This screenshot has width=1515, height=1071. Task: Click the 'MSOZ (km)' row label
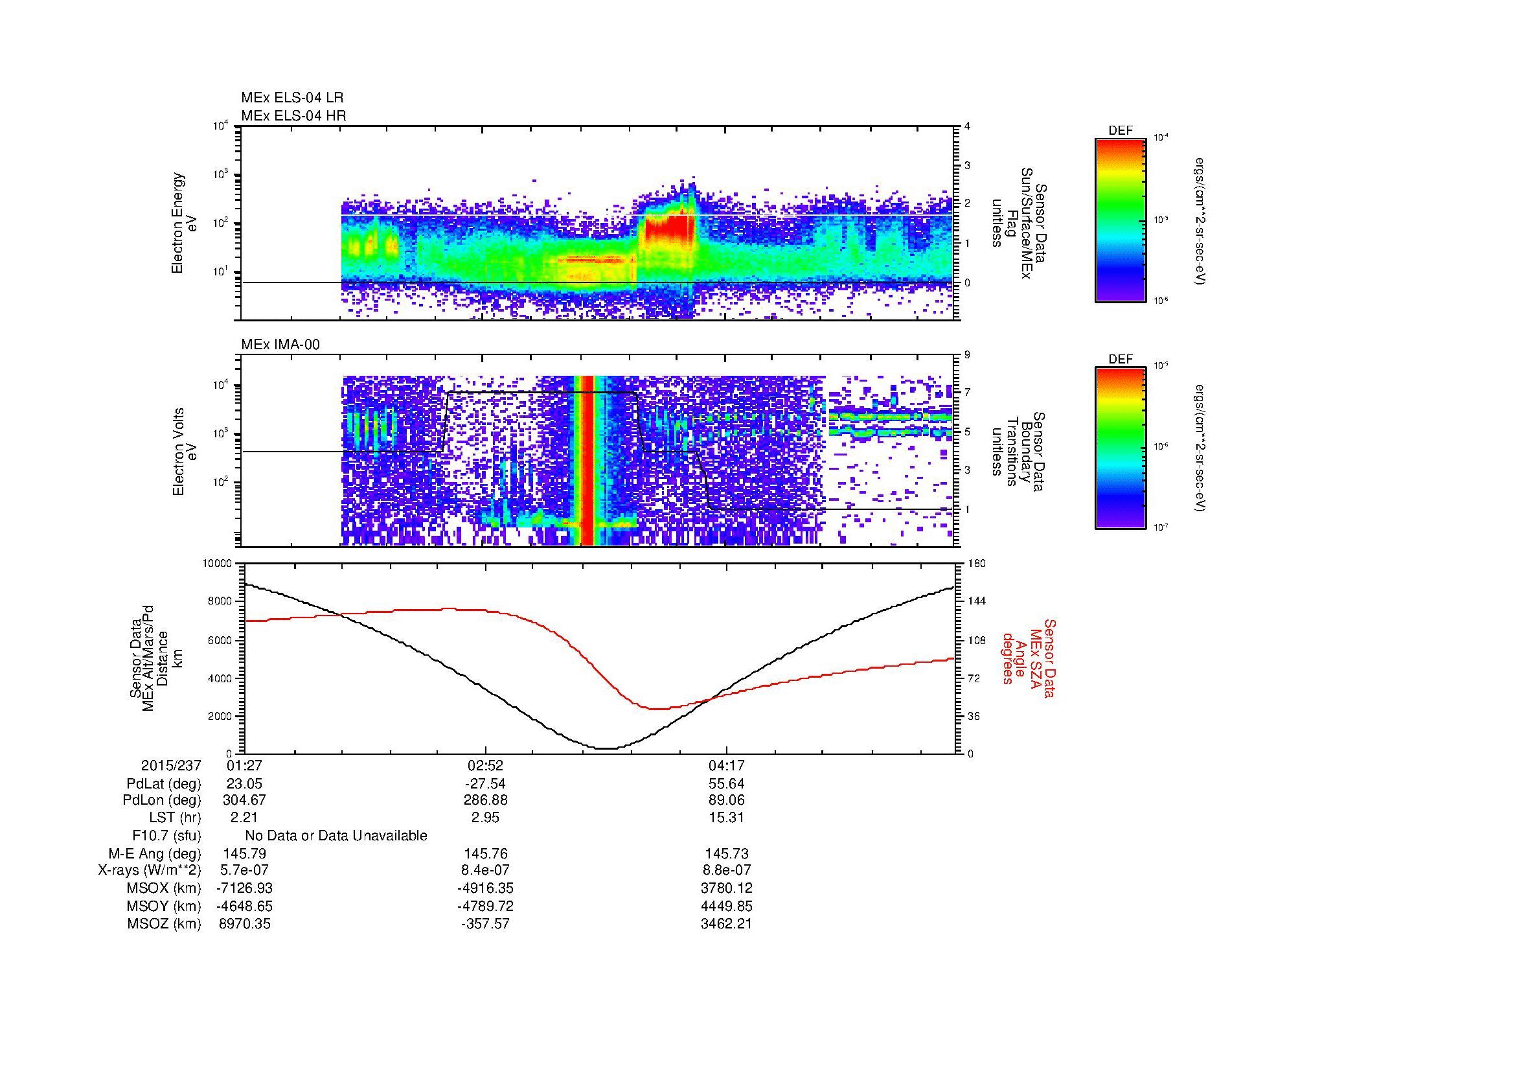pos(164,924)
